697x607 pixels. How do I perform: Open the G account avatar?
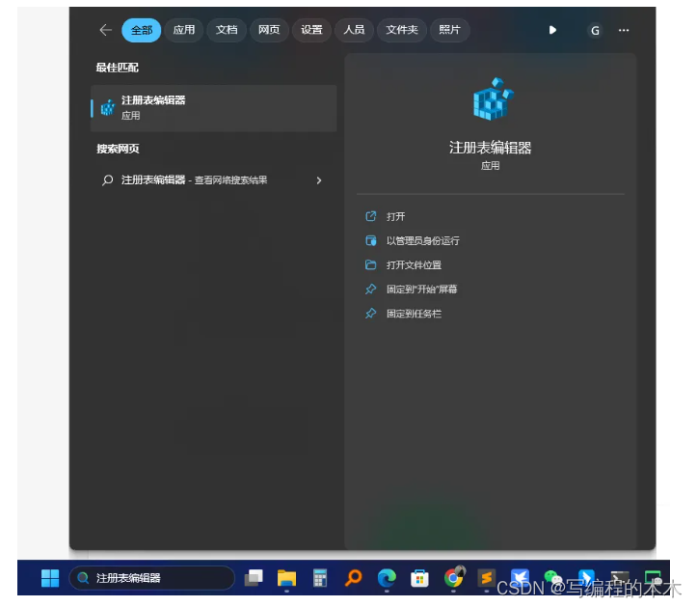[x=595, y=31]
